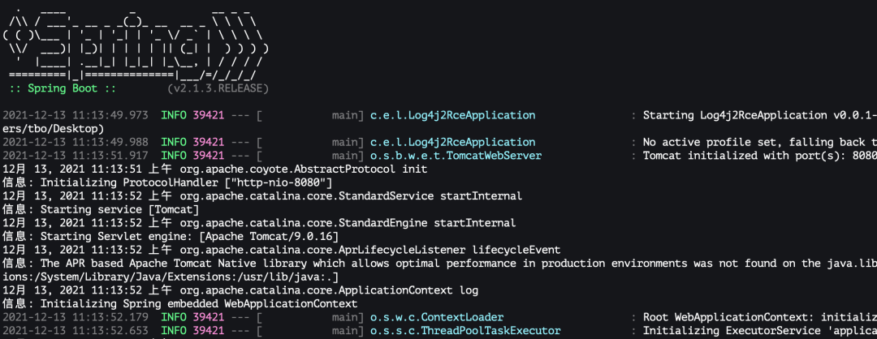Click the first pink 39421 process ID
This screenshot has width=877, height=339.
[209, 115]
